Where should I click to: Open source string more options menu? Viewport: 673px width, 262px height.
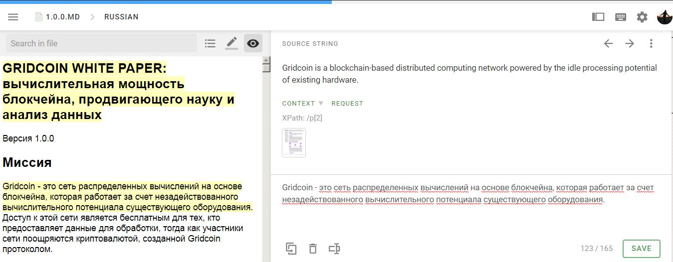click(x=651, y=43)
